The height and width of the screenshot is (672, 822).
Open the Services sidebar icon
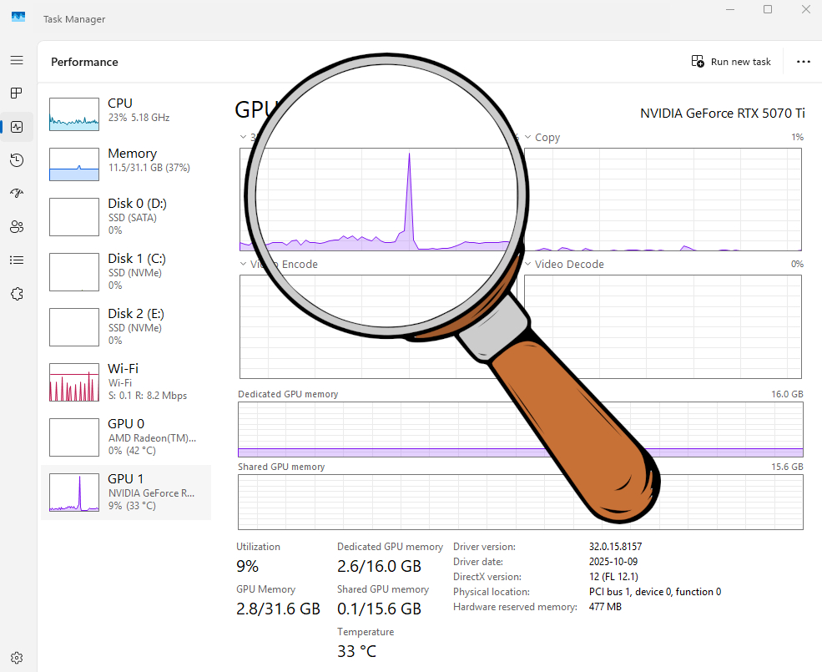pyautogui.click(x=17, y=293)
